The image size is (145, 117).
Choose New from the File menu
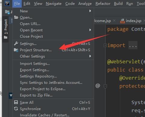tap(53, 11)
